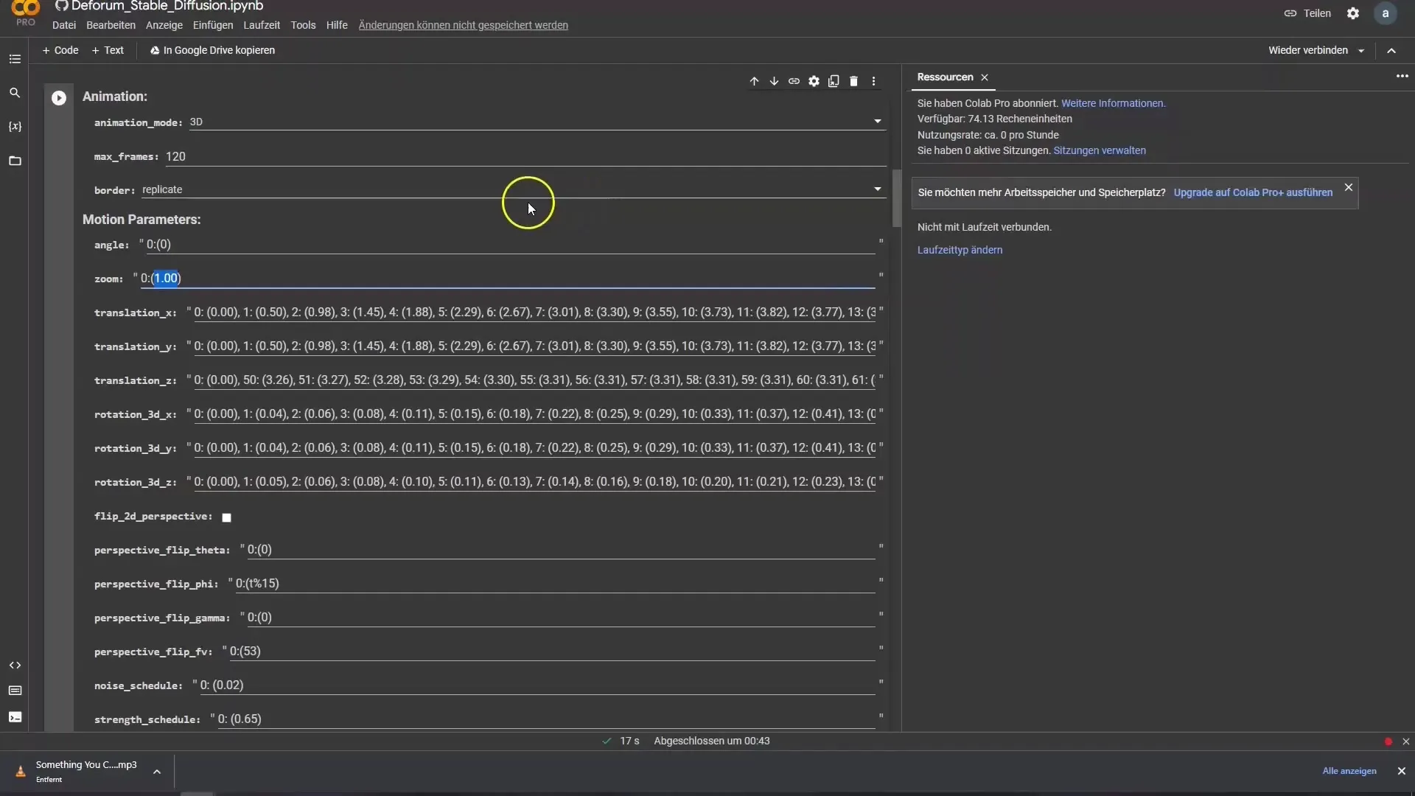The height and width of the screenshot is (796, 1415).
Task: Open the table of contents sidebar
Action: coord(15,59)
